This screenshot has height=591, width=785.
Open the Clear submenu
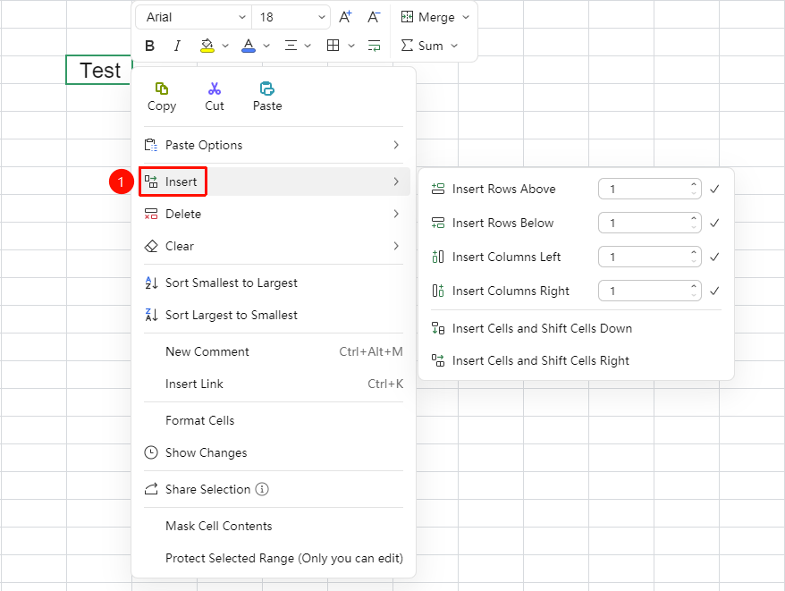point(274,246)
